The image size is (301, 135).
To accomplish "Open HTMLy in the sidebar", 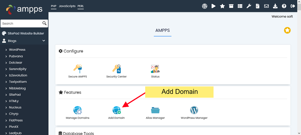I will (14, 101).
